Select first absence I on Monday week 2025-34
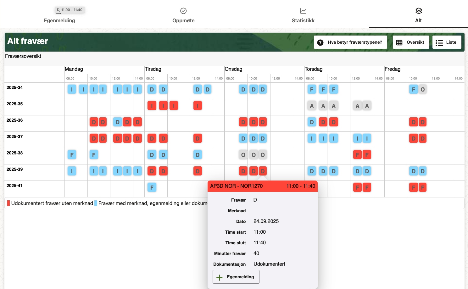Viewport: 468px width, 289px height. pyautogui.click(x=72, y=89)
